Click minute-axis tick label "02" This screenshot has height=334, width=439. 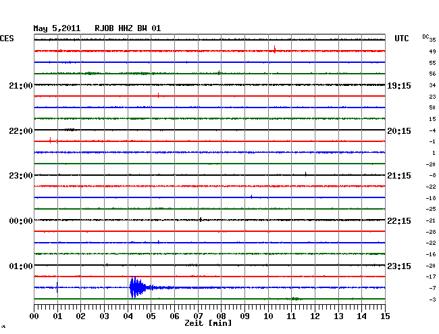point(80,316)
